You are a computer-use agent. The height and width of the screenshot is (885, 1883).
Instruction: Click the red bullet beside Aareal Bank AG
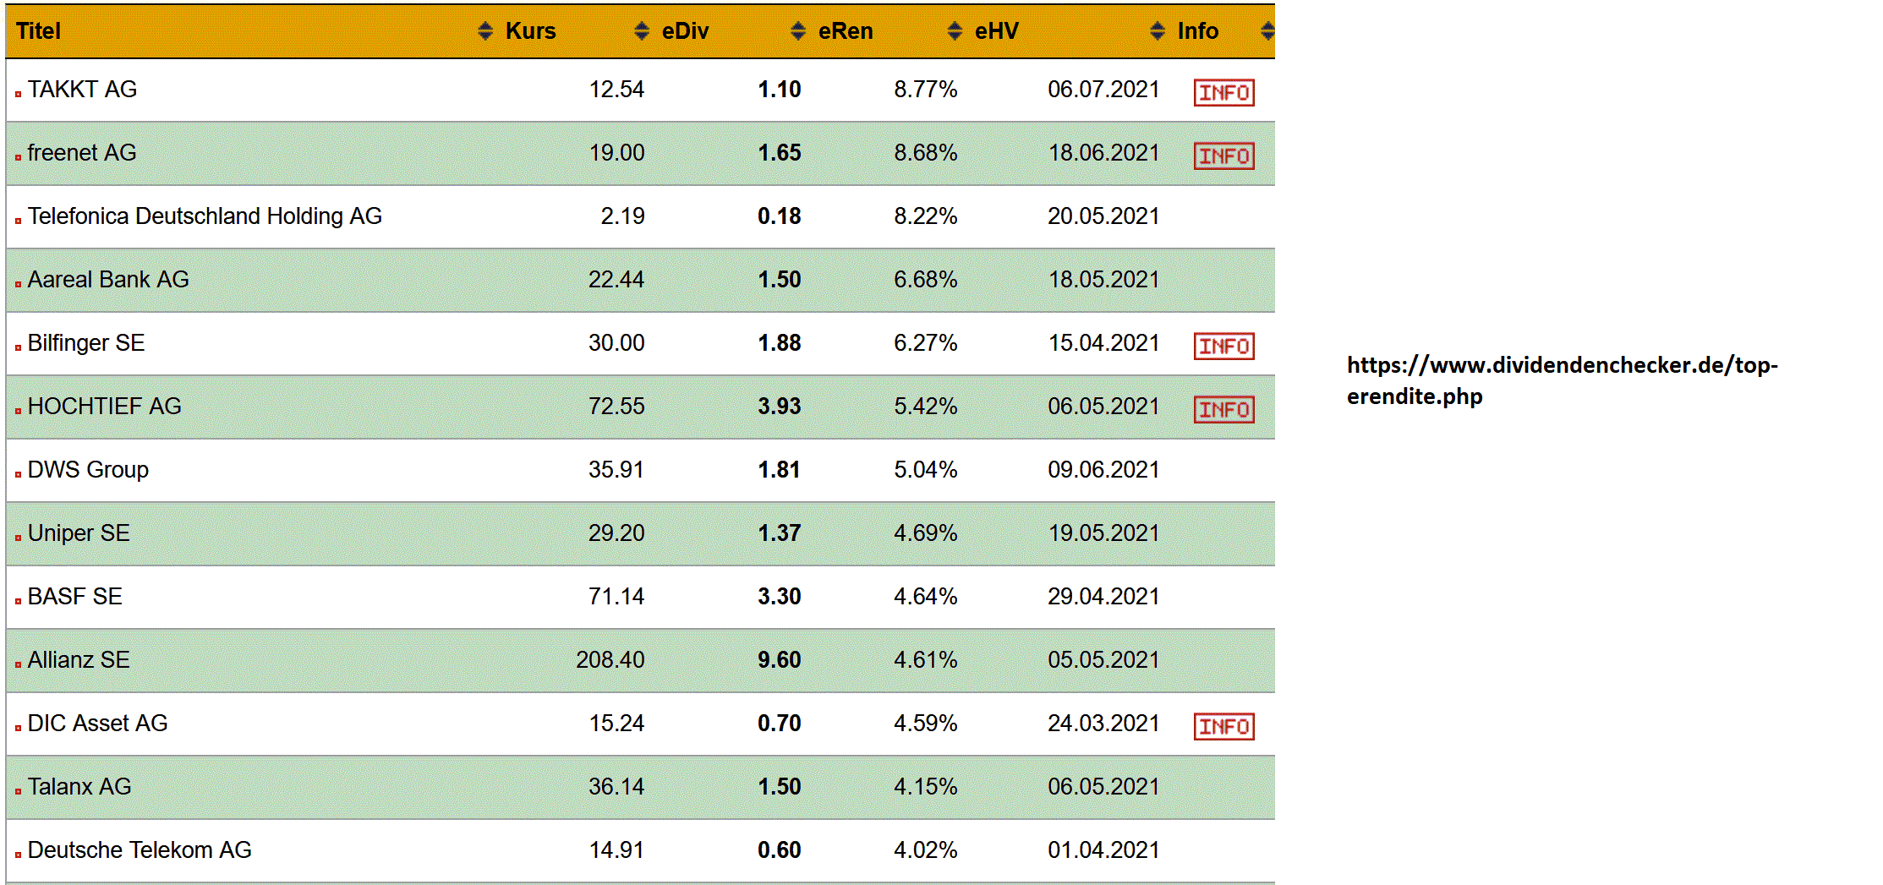pos(18,284)
